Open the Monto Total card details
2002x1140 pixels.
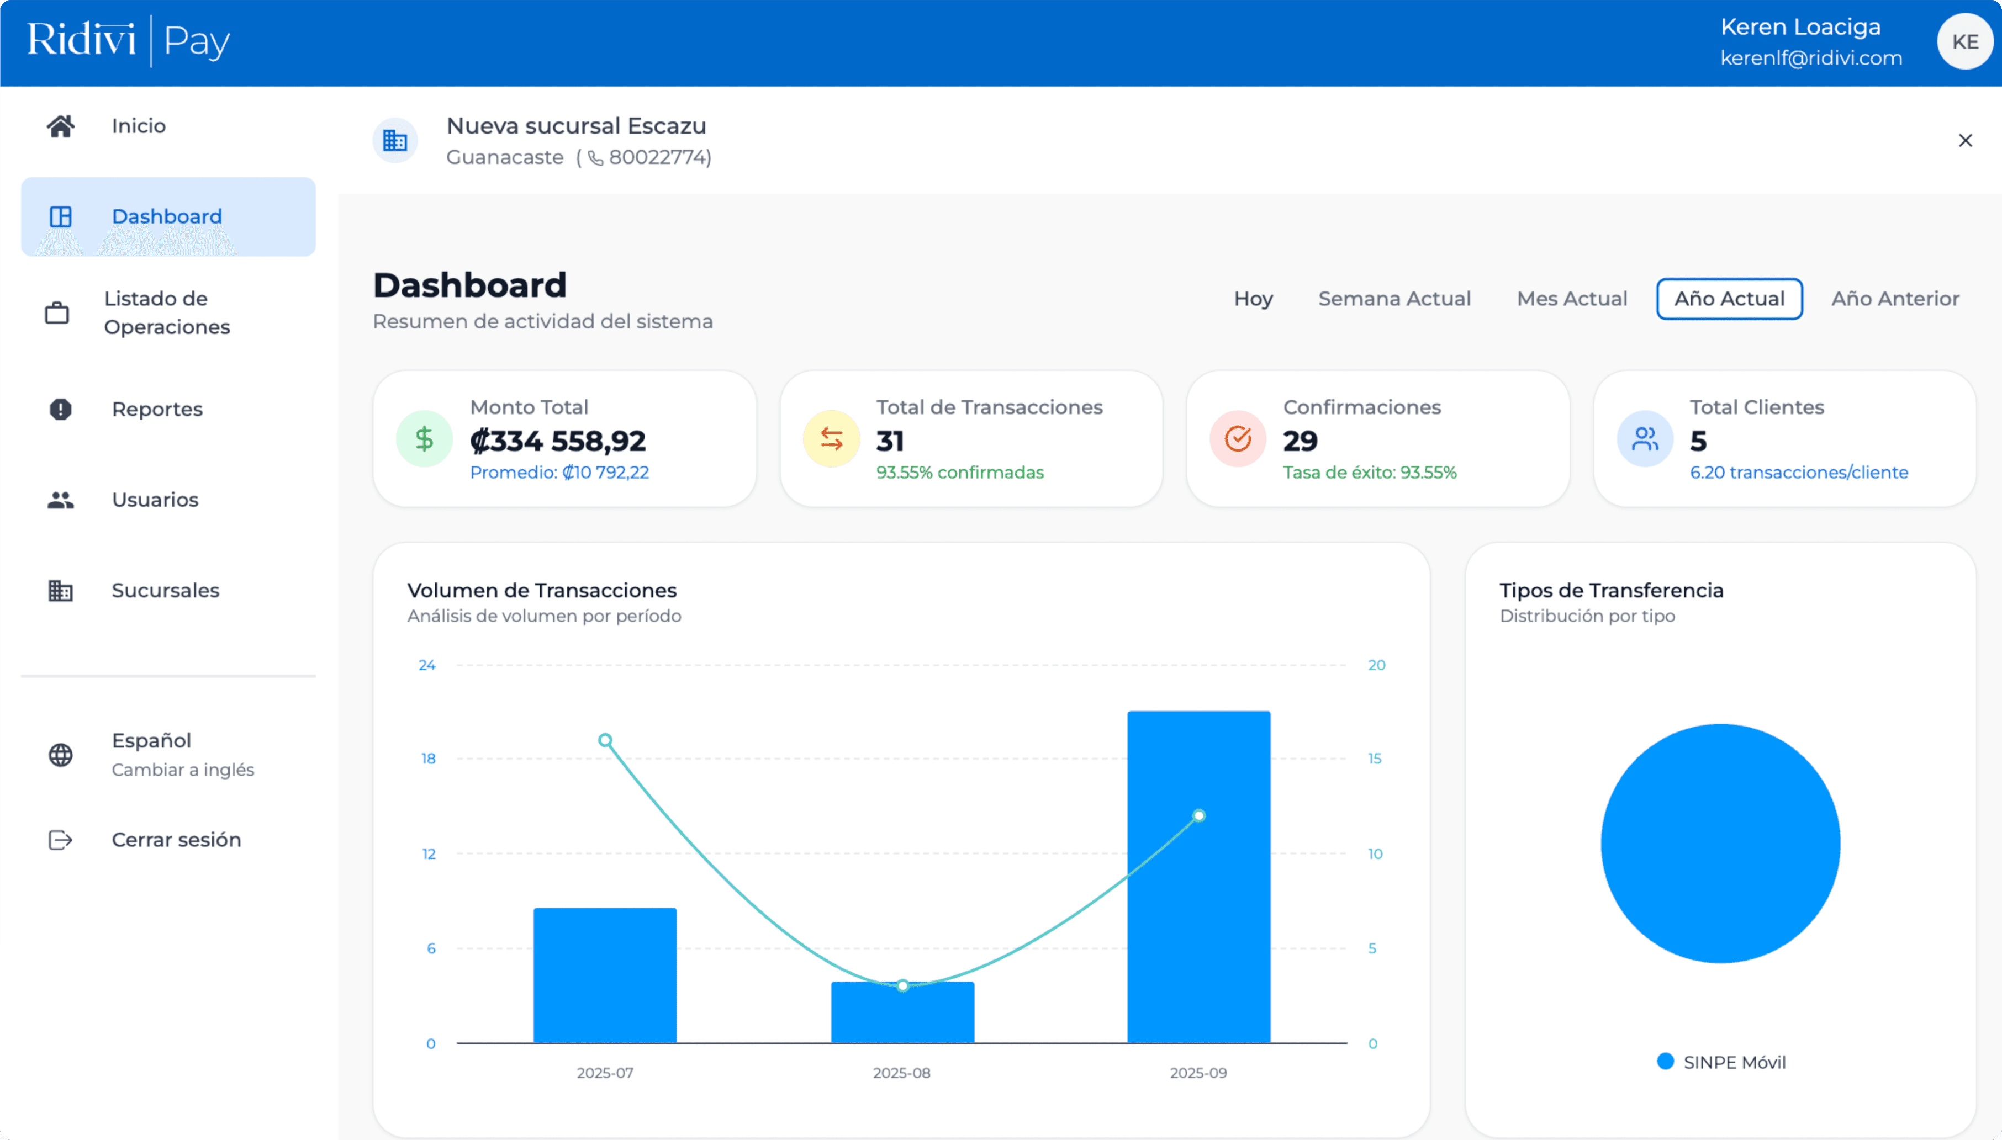click(x=565, y=438)
